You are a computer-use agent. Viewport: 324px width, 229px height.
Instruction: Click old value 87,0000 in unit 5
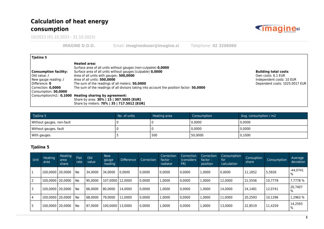pos(92,206)
